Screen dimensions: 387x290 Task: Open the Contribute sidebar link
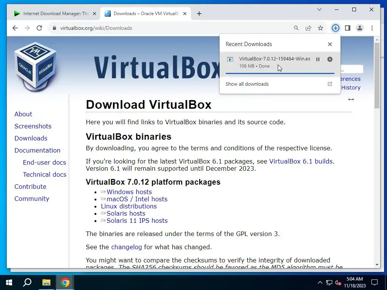(30, 187)
